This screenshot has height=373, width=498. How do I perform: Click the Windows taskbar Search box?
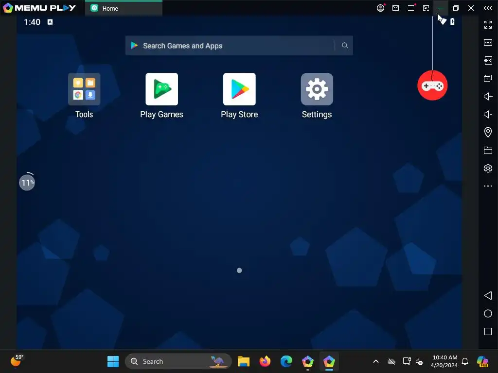tap(178, 361)
